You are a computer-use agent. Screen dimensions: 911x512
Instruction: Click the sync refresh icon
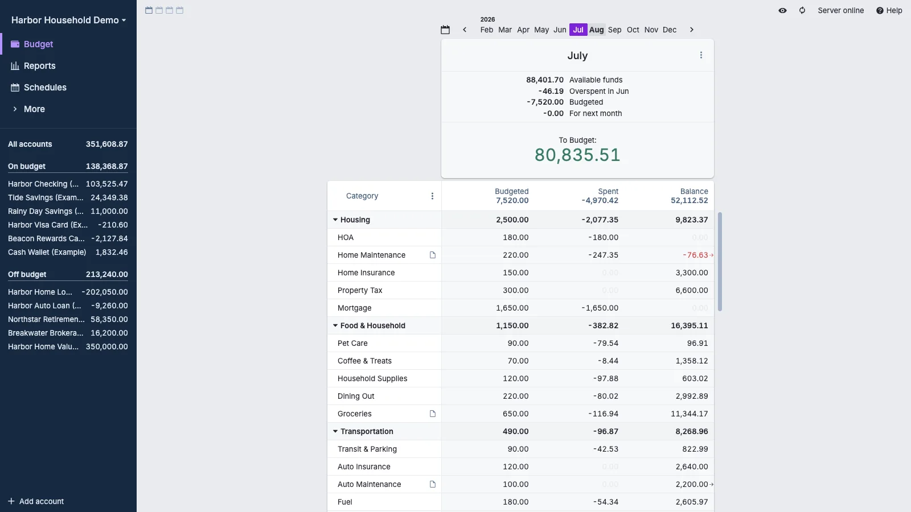pos(802,10)
